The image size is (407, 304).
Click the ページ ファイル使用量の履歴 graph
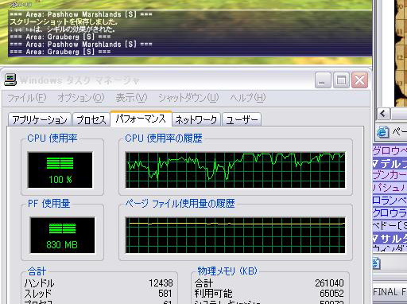pos(235,235)
